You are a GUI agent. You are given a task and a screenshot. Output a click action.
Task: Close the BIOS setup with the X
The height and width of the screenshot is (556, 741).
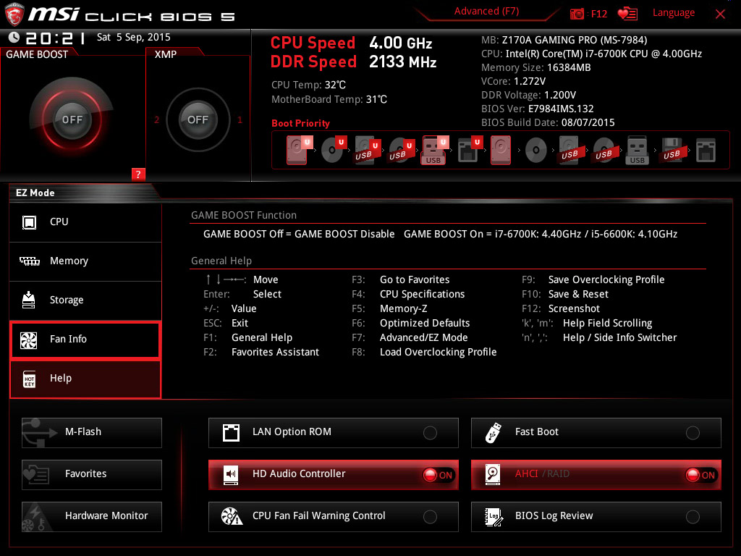720,14
